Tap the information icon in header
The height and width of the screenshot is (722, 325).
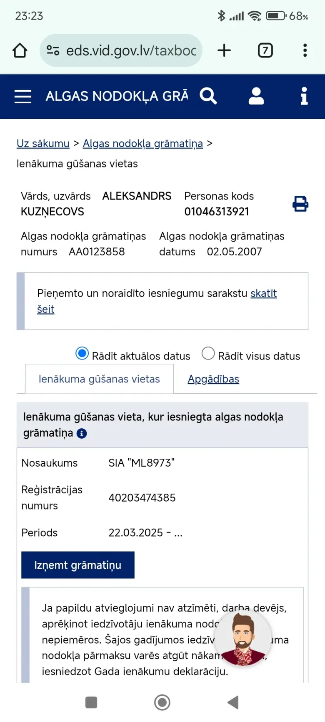pos(304,96)
